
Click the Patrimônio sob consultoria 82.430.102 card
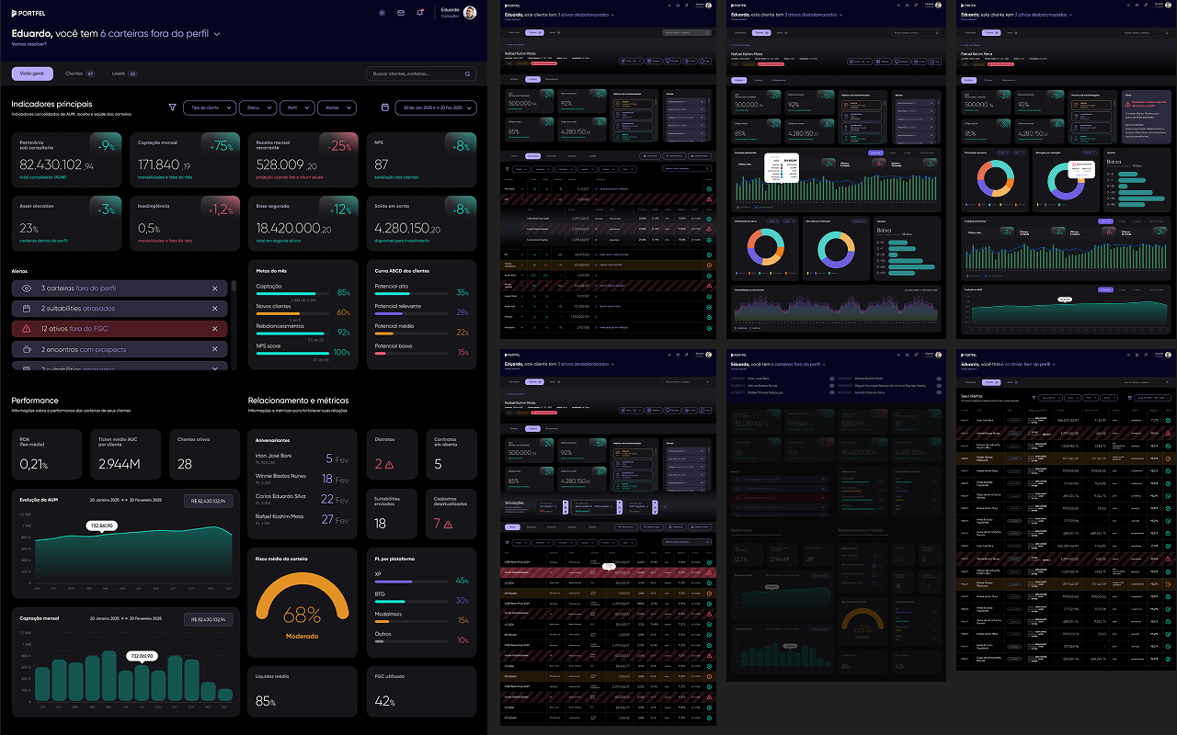click(x=66, y=159)
